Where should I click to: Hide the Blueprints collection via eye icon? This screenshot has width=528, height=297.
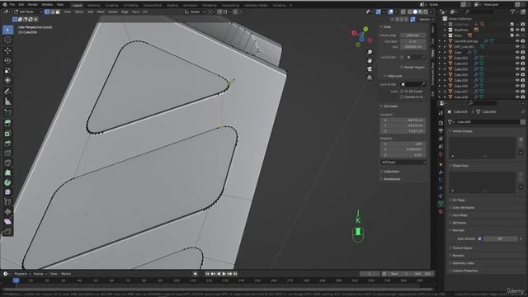click(x=517, y=30)
